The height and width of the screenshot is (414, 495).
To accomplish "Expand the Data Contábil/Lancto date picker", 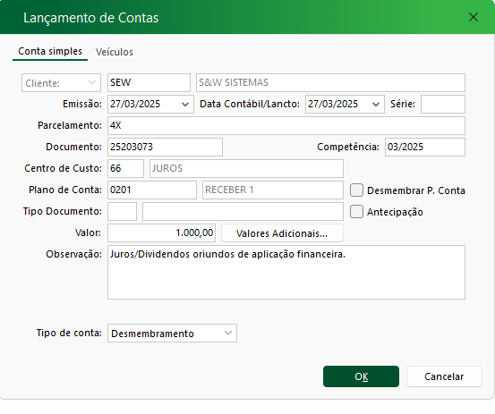I will pos(376,104).
